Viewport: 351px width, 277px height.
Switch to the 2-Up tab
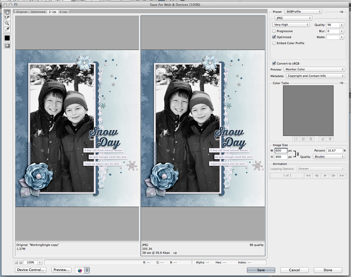click(52, 12)
